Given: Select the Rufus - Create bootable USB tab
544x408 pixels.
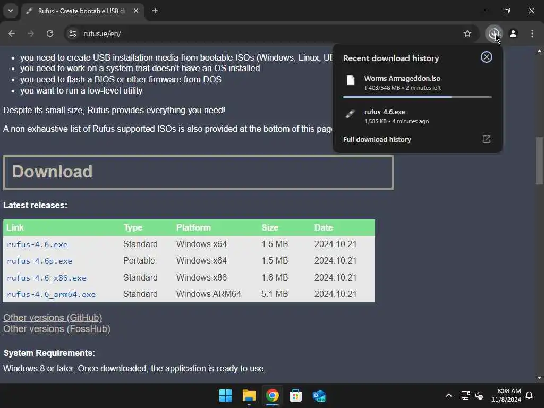Looking at the screenshot, I should [81, 11].
